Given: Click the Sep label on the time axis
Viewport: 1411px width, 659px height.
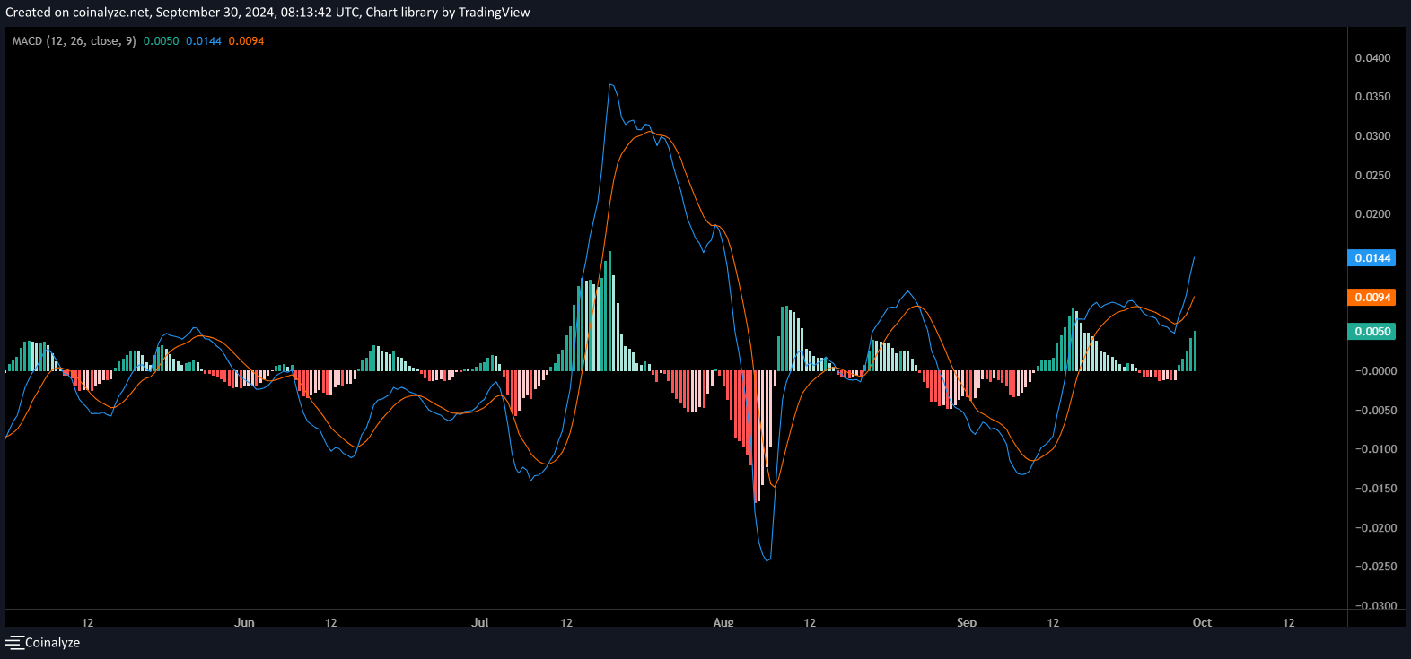Looking at the screenshot, I should pyautogui.click(x=967, y=622).
